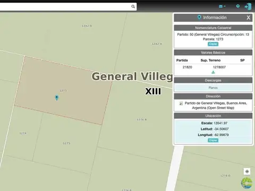The width and height of the screenshot is (255, 191).
Task: Click the Latitud -34.50607 value
Action: (221, 129)
